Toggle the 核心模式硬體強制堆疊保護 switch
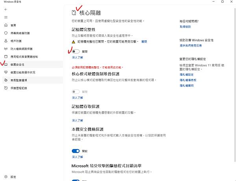Screen dimensions: 236x181 [x=76, y=91]
